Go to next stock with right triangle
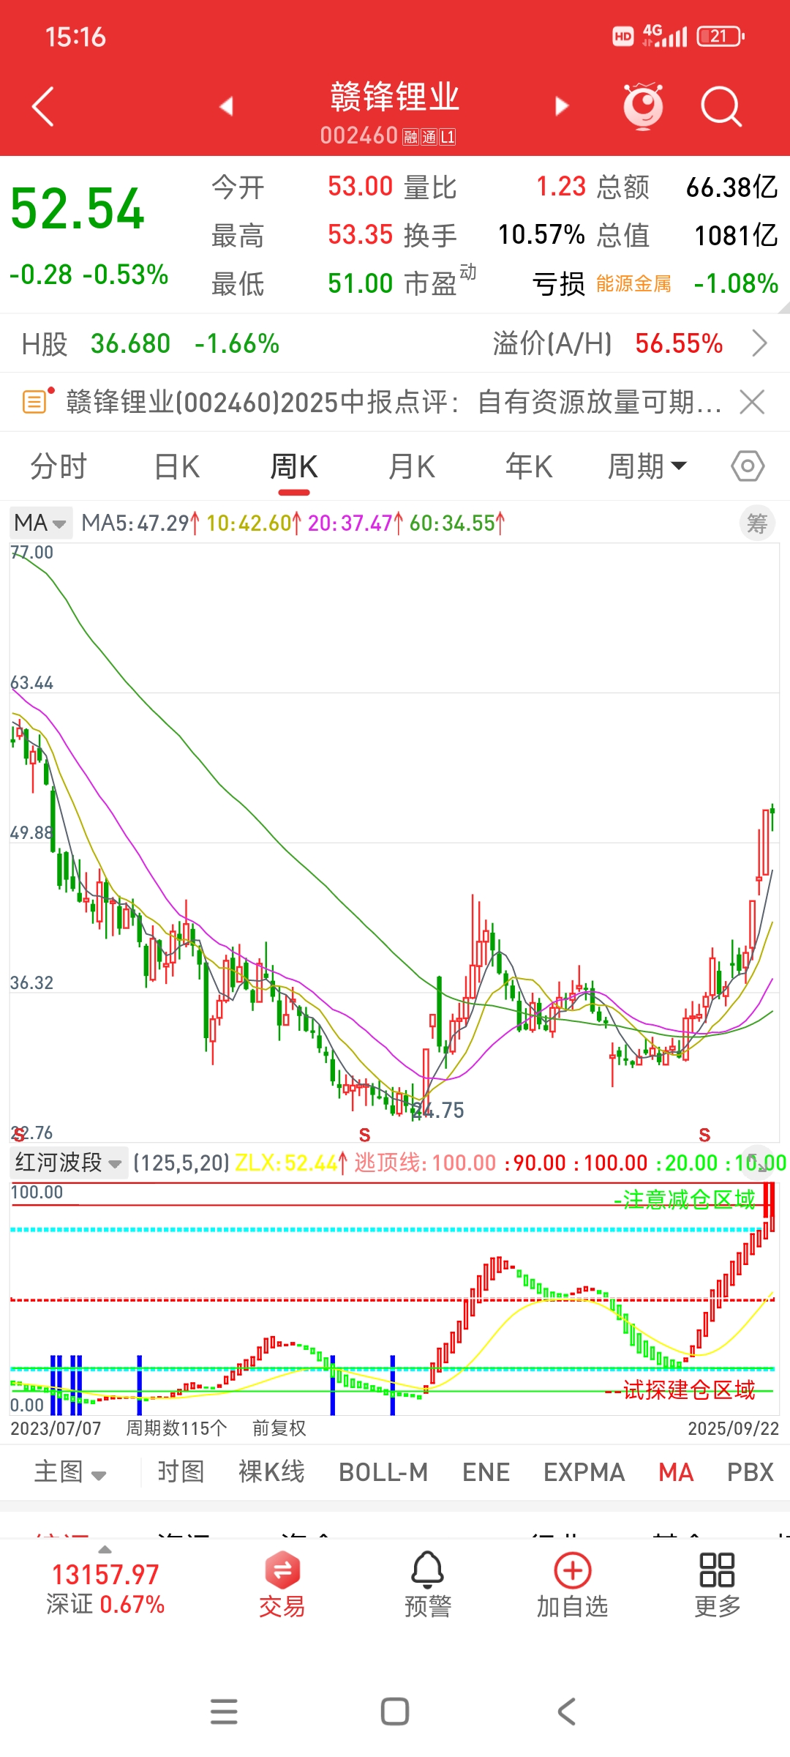The width and height of the screenshot is (790, 1757). click(x=562, y=107)
